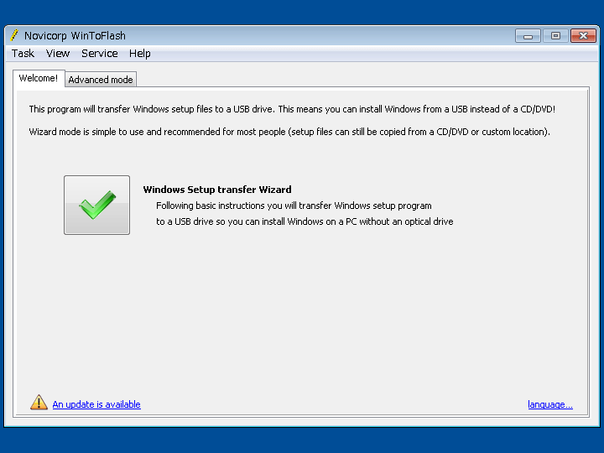
Task: Click the yellow warning triangle icon
Action: [39, 403]
